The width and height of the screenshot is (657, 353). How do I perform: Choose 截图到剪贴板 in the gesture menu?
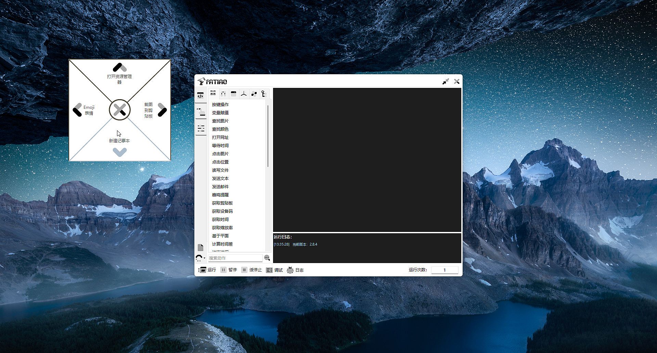(149, 110)
